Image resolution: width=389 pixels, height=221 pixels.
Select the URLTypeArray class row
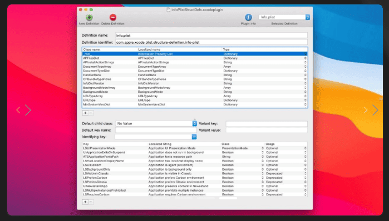(x=195, y=96)
